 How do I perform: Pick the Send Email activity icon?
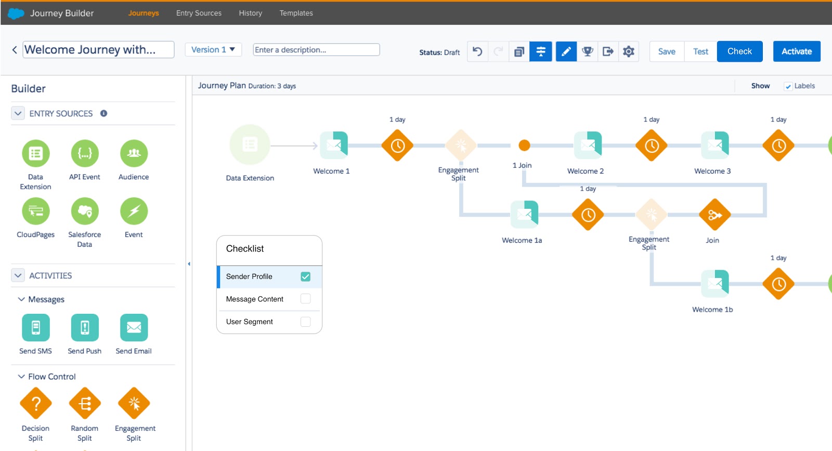pyautogui.click(x=134, y=327)
